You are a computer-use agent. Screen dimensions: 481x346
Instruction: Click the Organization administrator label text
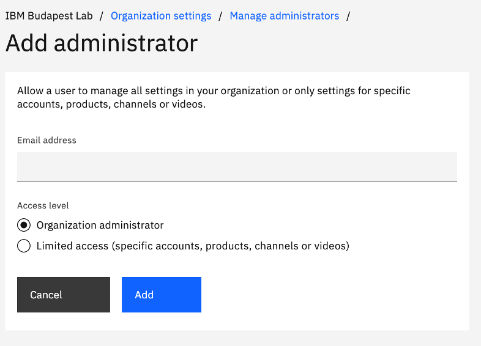point(100,225)
